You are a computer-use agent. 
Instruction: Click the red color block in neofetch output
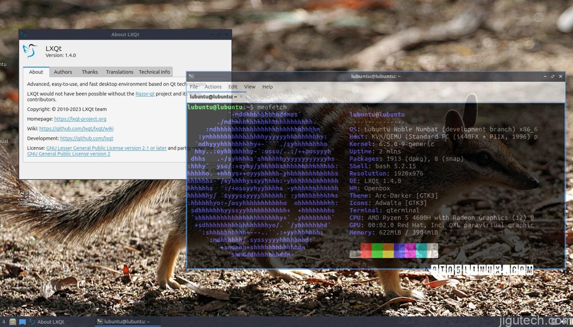(366, 251)
